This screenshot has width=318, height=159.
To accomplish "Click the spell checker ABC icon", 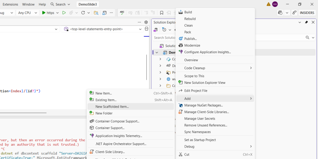I will [122, 13].
